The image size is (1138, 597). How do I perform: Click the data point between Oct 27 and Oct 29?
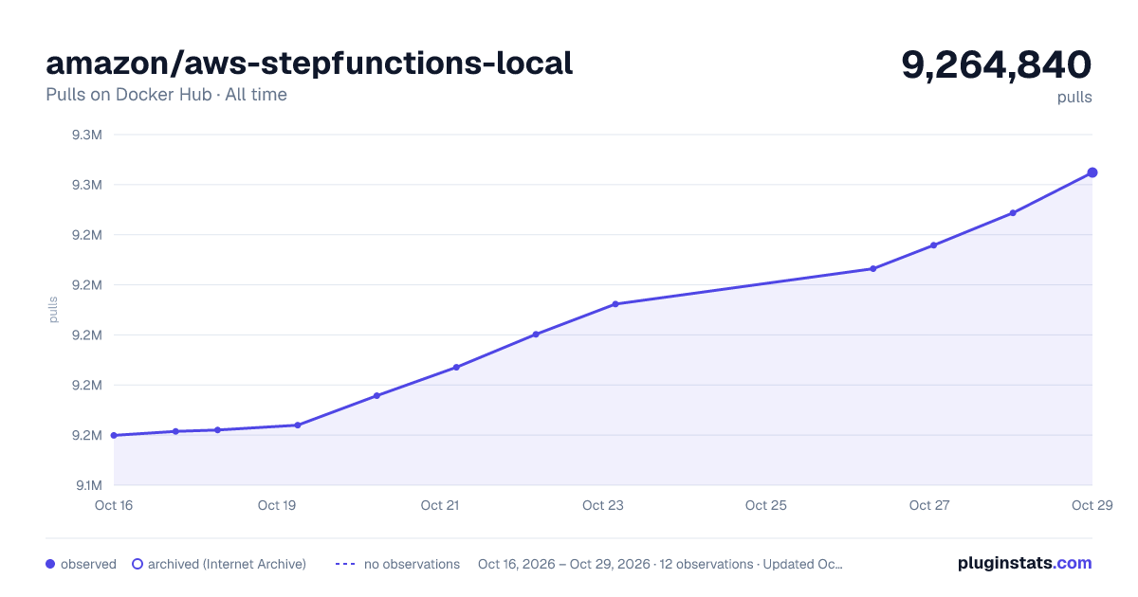pyautogui.click(x=1013, y=213)
